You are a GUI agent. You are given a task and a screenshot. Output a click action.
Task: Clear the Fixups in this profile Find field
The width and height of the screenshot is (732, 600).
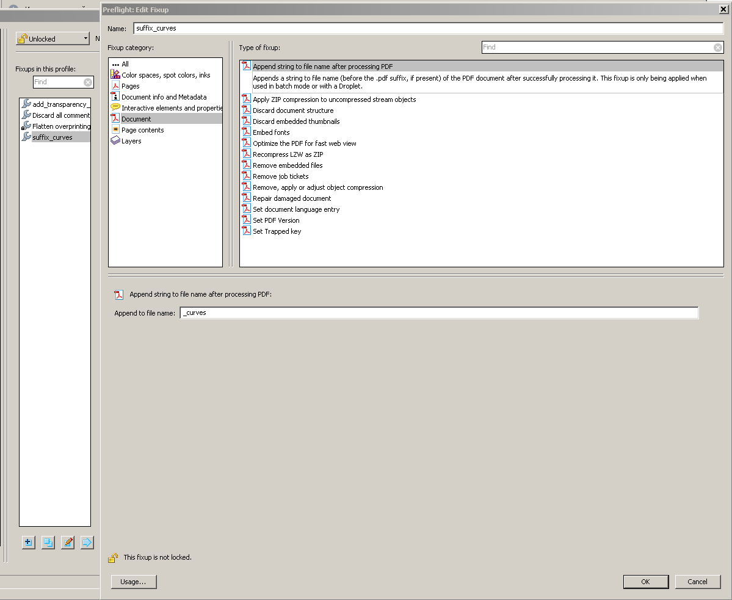(88, 82)
